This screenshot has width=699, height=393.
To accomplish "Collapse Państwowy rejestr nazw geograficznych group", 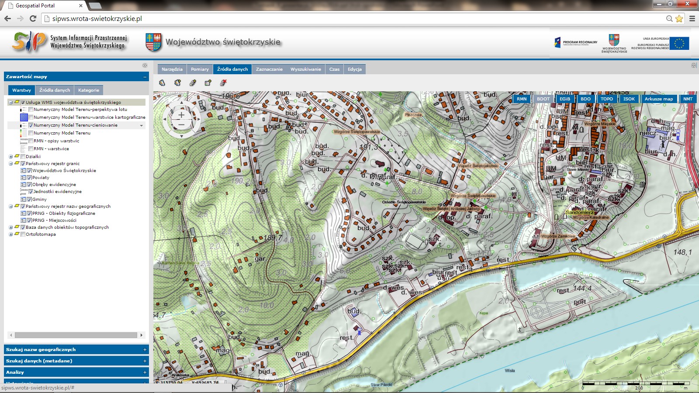I will pyautogui.click(x=11, y=207).
